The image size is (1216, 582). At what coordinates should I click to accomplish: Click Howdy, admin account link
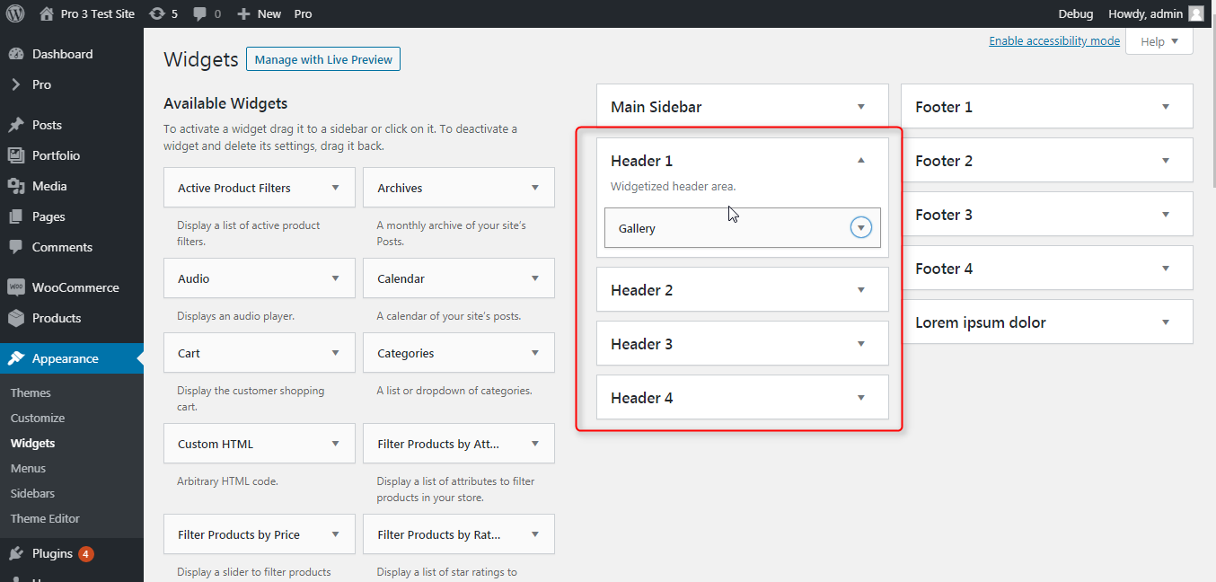(1156, 13)
